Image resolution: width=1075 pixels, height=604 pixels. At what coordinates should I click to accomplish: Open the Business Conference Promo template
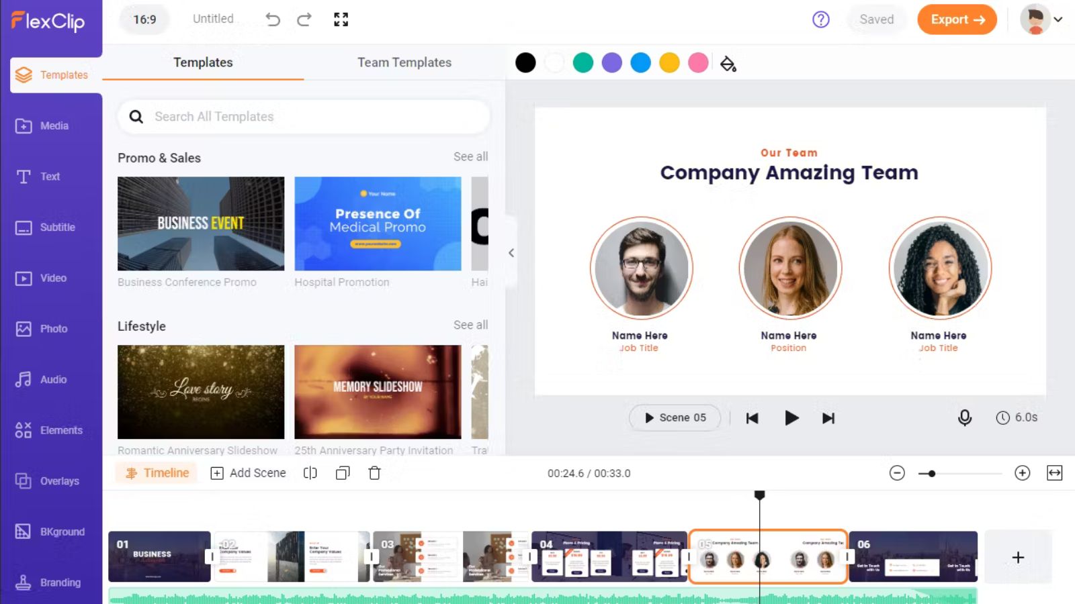(201, 223)
